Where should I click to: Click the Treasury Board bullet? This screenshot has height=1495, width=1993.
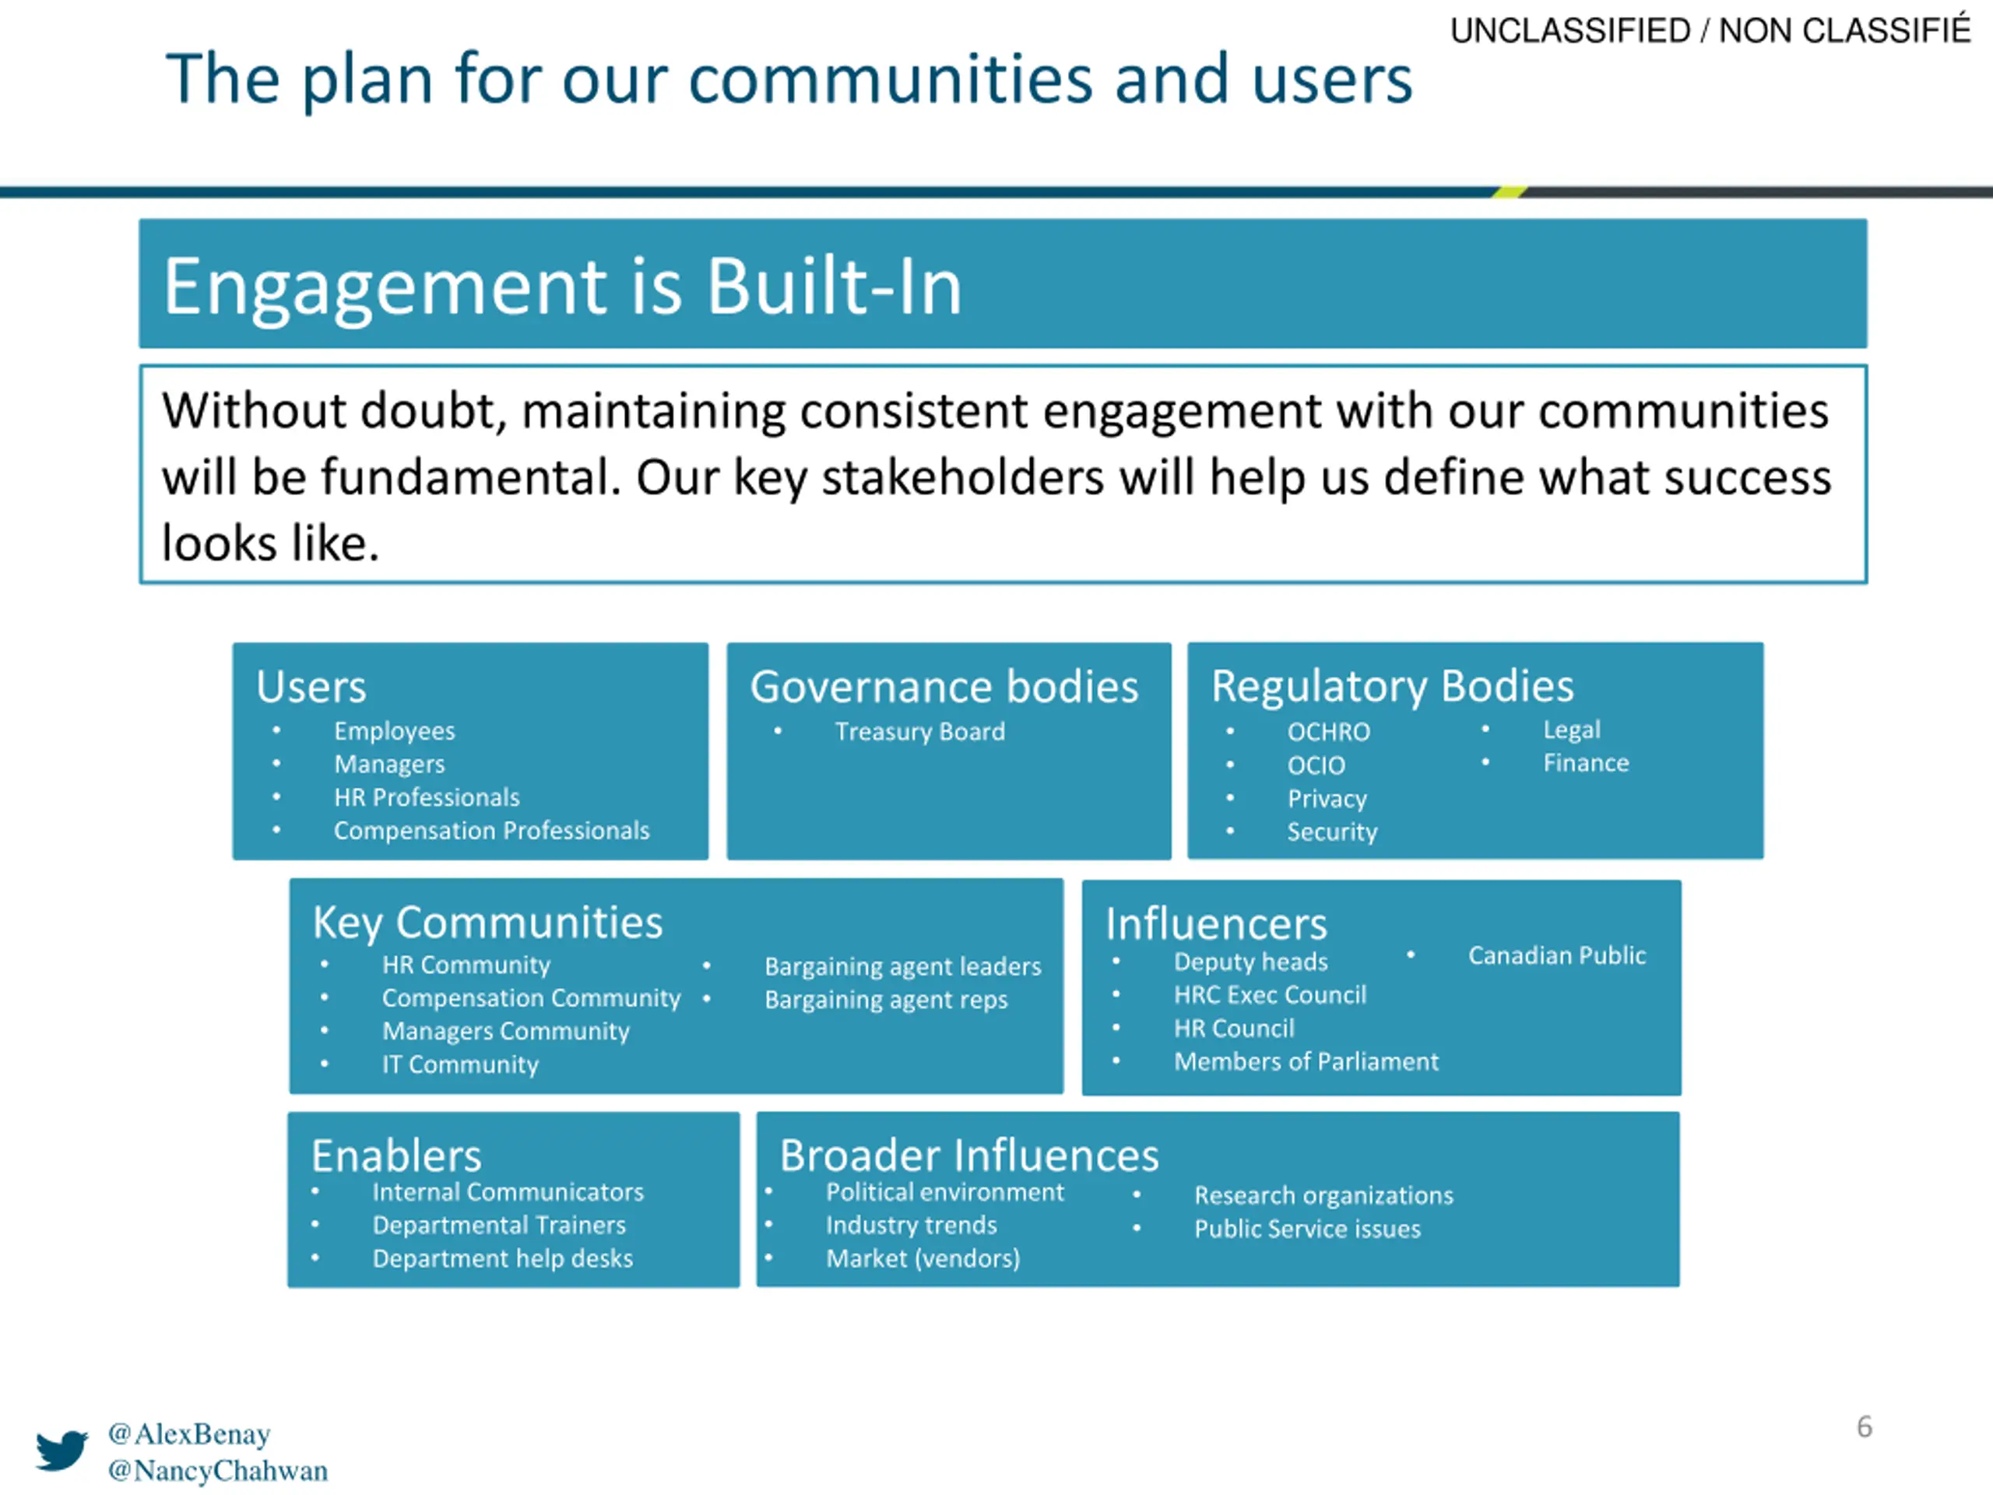coord(920,732)
